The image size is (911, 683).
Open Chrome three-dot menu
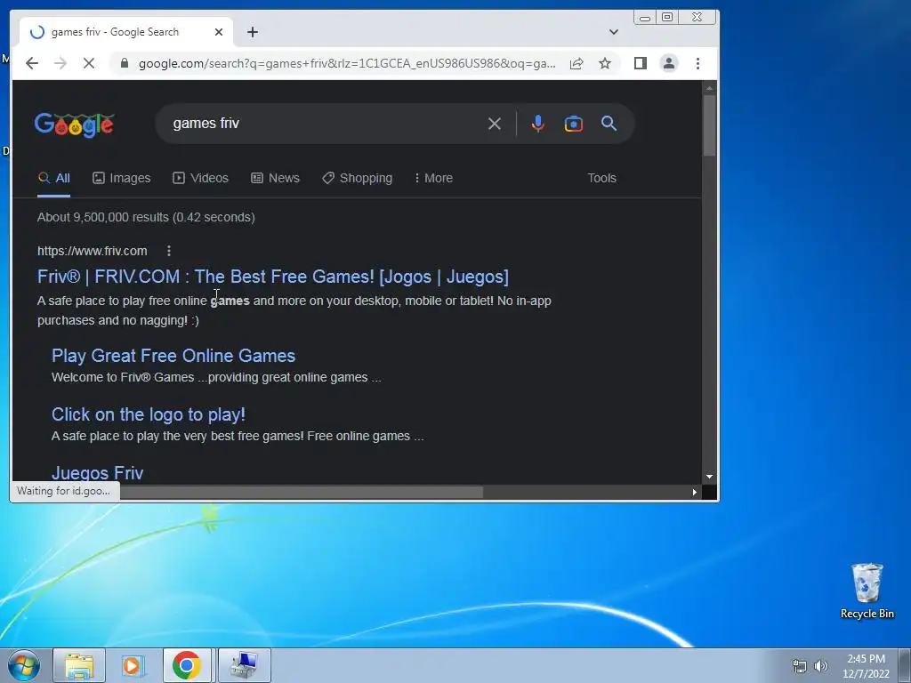tap(697, 63)
